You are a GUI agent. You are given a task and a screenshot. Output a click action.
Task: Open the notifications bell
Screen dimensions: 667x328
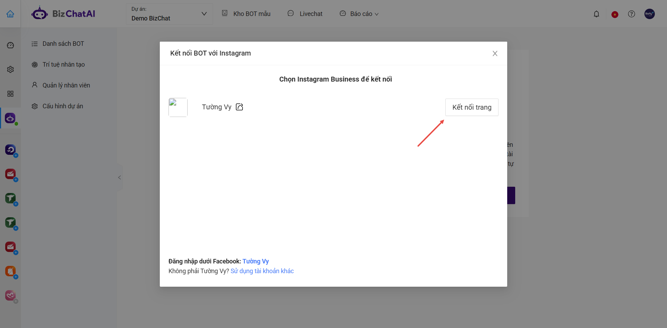596,14
